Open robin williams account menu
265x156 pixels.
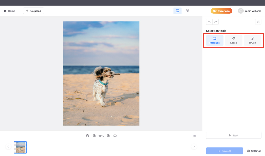point(249,11)
